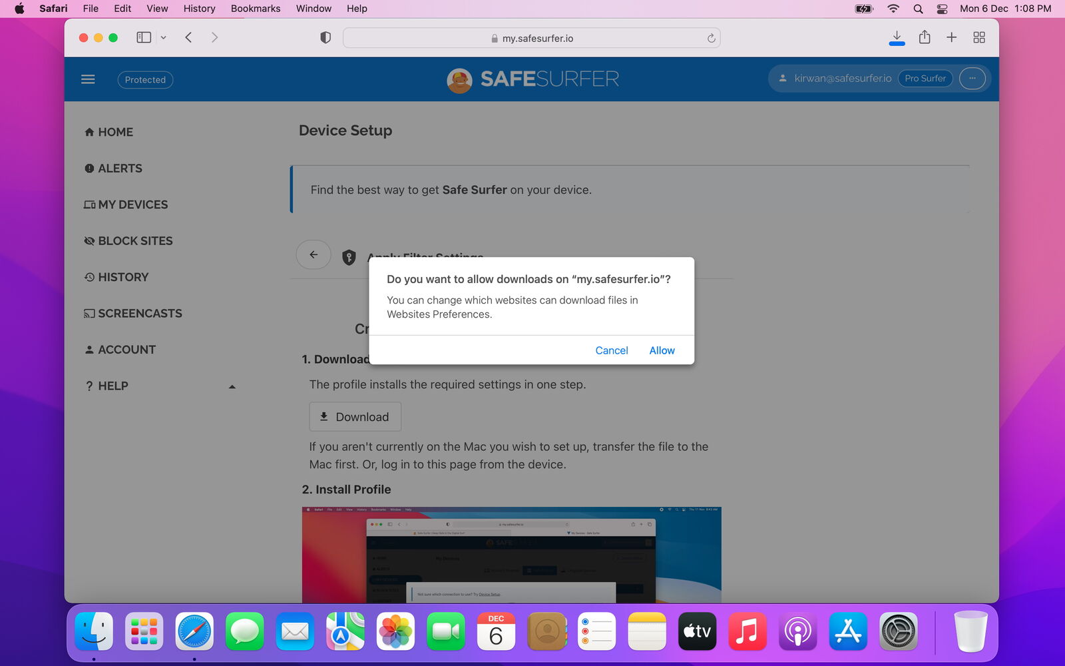Open the Safari menu in the menu bar

pyautogui.click(x=53, y=9)
